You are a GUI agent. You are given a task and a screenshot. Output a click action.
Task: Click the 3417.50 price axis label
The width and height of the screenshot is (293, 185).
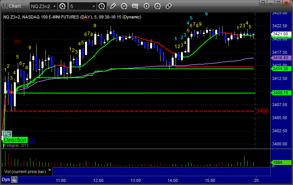(x=280, y=52)
